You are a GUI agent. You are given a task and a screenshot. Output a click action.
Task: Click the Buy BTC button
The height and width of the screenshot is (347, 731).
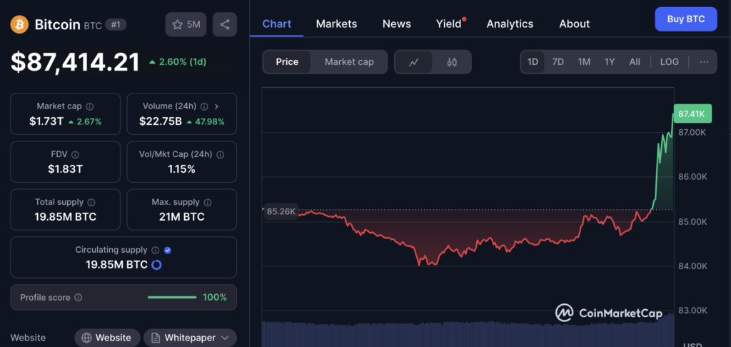pyautogui.click(x=685, y=19)
